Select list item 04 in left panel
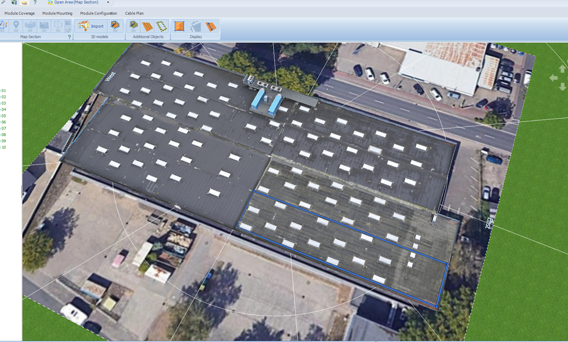568x342 pixels. [3, 109]
